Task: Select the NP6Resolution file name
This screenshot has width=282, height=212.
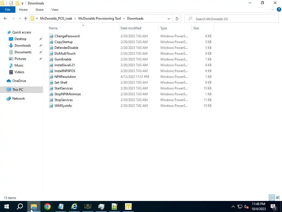Action: (65, 77)
